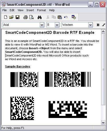Click the vertical scrollbar thumb
Screen dimensions: 107x131
click(x=103, y=70)
